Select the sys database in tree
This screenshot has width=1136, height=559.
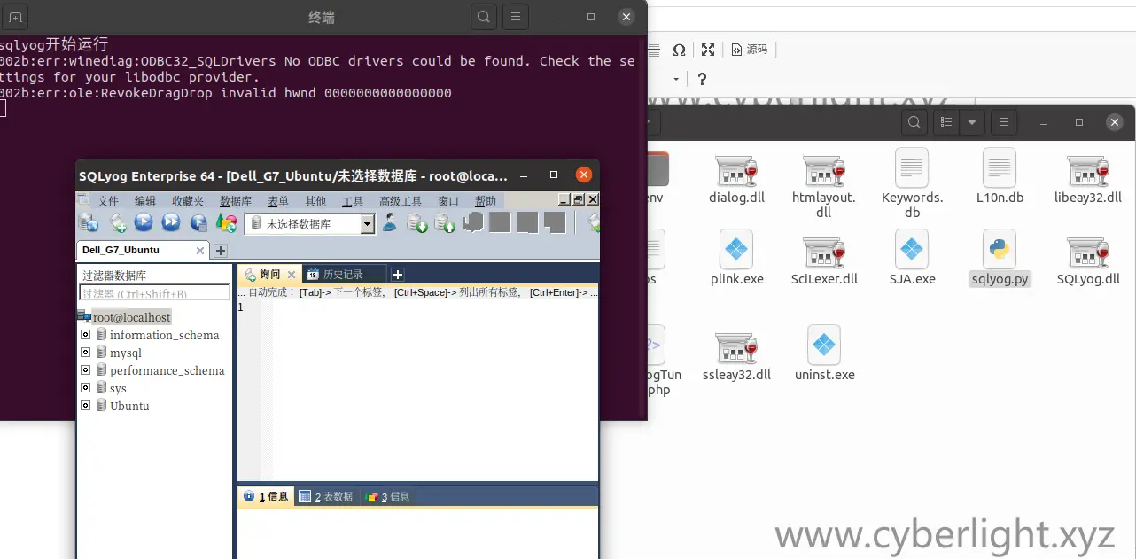(118, 388)
